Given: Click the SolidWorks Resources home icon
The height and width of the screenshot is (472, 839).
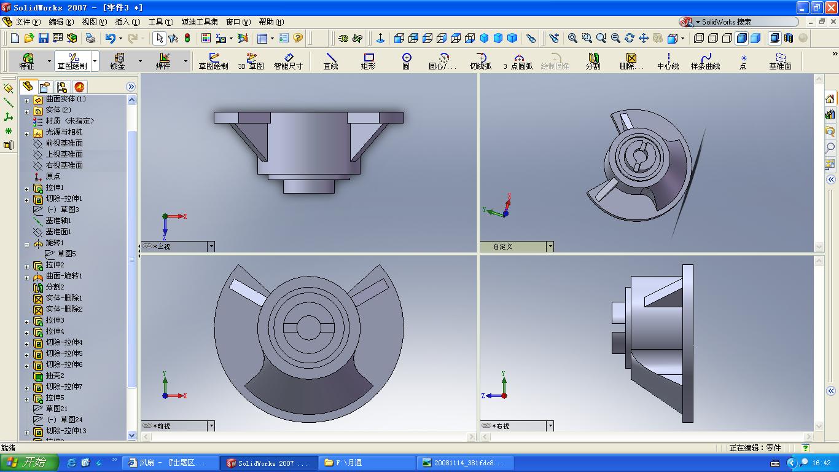Looking at the screenshot, I should coord(830,99).
